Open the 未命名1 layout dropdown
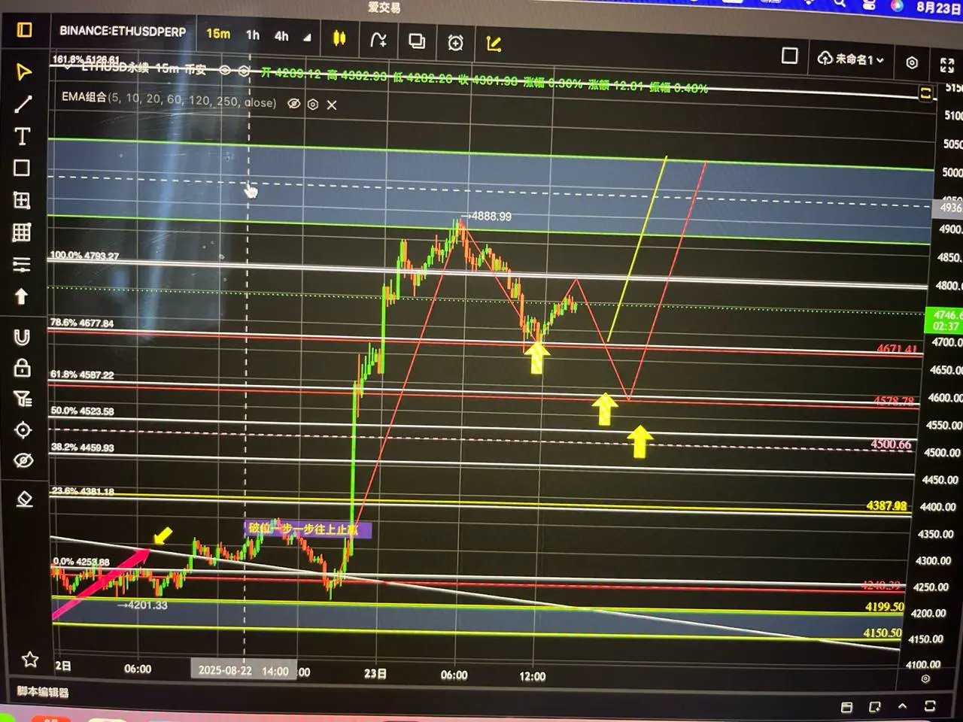 pyautogui.click(x=851, y=59)
